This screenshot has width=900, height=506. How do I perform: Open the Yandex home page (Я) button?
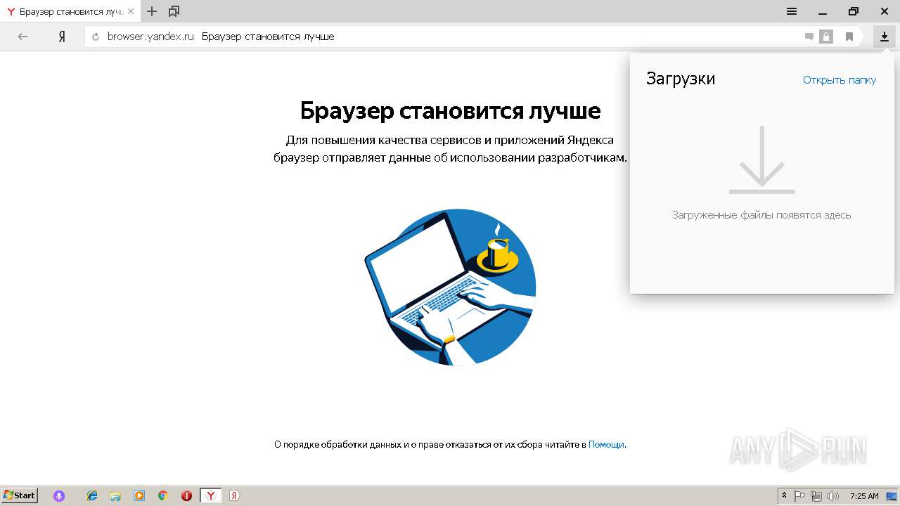pos(62,37)
